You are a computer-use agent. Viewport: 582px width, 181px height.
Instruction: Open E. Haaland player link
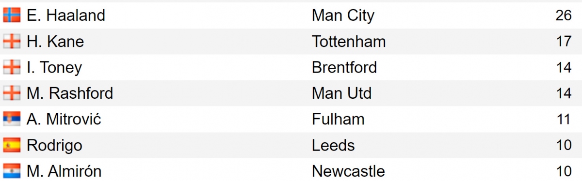coord(66,15)
